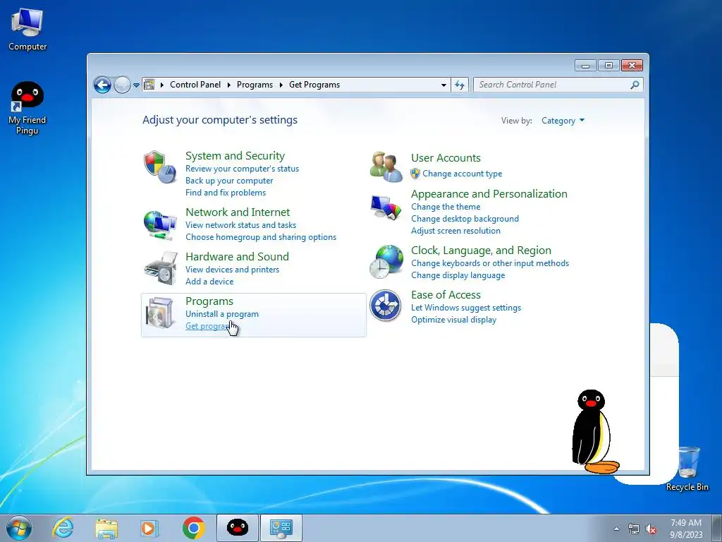
Task: Open the Recycle Bin desktop icon
Action: pos(687,469)
